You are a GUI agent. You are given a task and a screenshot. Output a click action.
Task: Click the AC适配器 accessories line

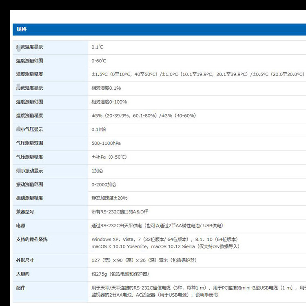tap(155, 295)
